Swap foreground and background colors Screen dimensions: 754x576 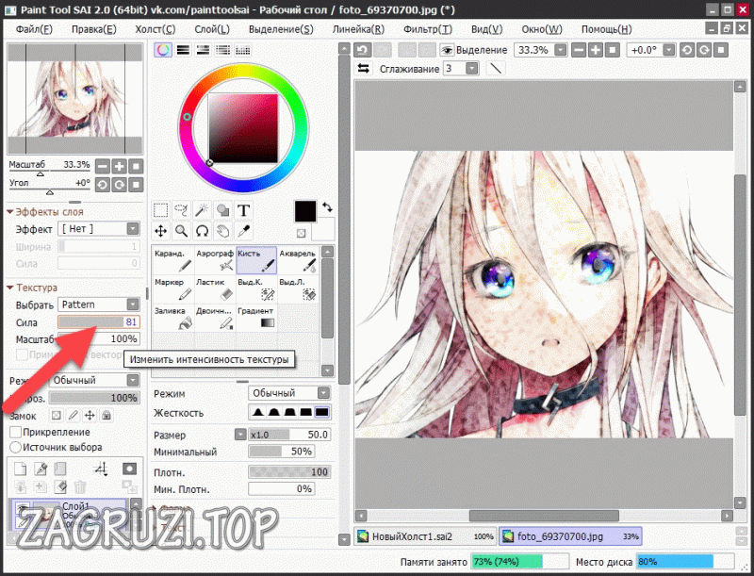click(x=327, y=207)
